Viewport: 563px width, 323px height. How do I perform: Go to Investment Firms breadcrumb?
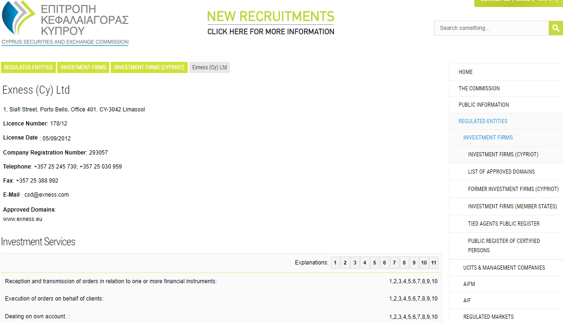83,67
